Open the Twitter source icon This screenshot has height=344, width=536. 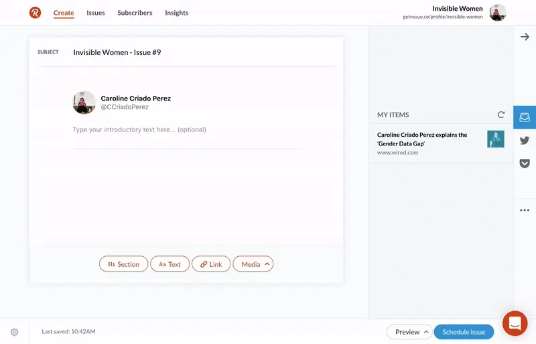[x=525, y=140]
